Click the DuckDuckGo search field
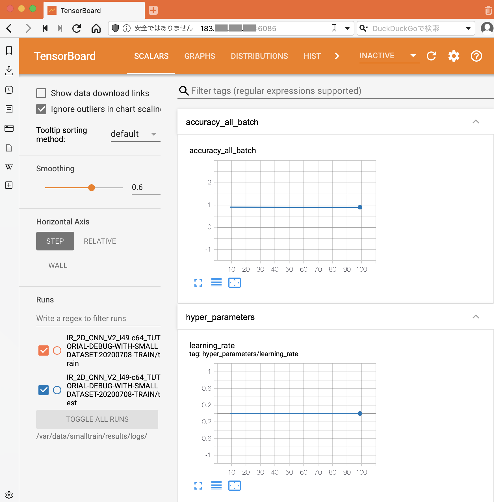The image size is (494, 502). (x=415, y=28)
